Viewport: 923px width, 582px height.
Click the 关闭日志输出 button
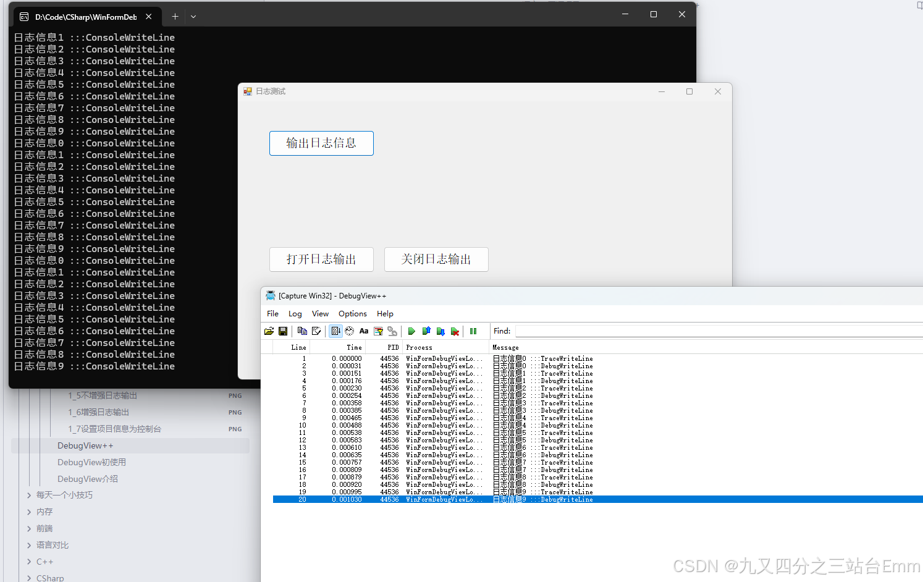point(436,259)
